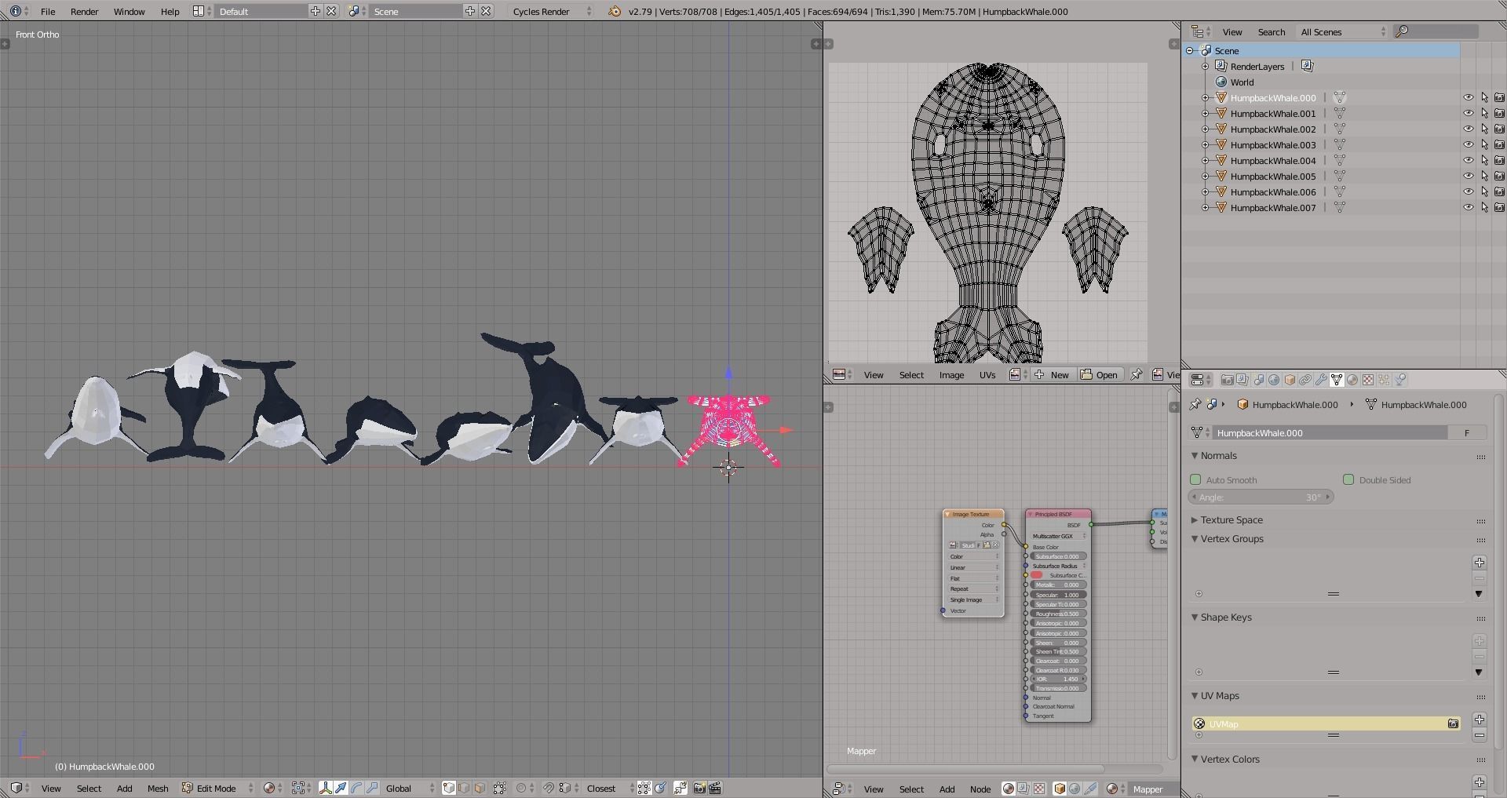
Task: Open the Physics properties tab icon
Action: pyautogui.click(x=1400, y=380)
